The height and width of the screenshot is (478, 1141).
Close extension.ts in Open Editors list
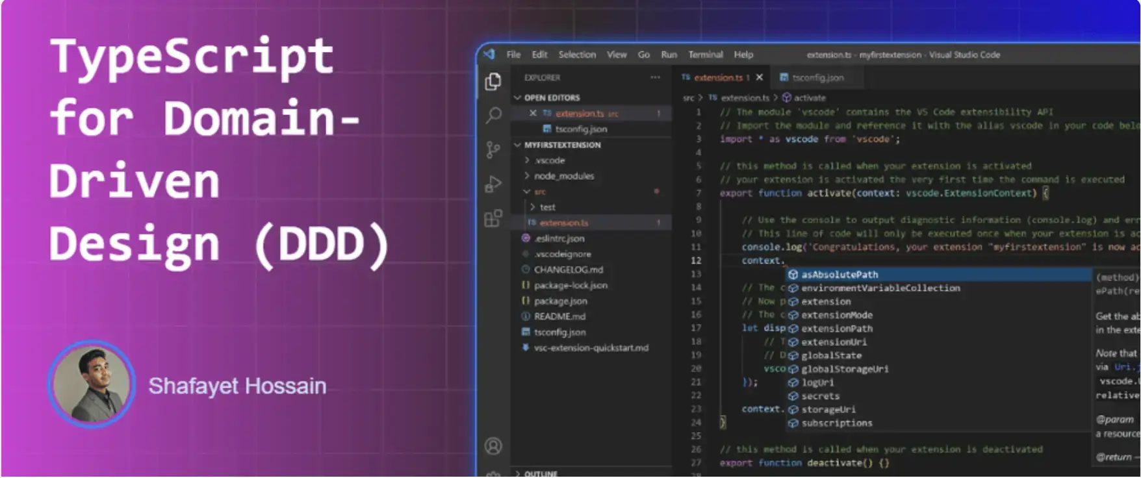pos(533,113)
